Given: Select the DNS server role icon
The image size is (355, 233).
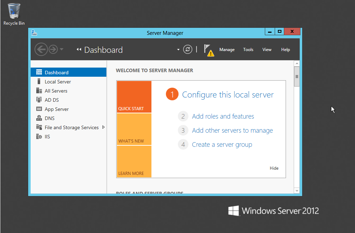Looking at the screenshot, I should (x=39, y=118).
